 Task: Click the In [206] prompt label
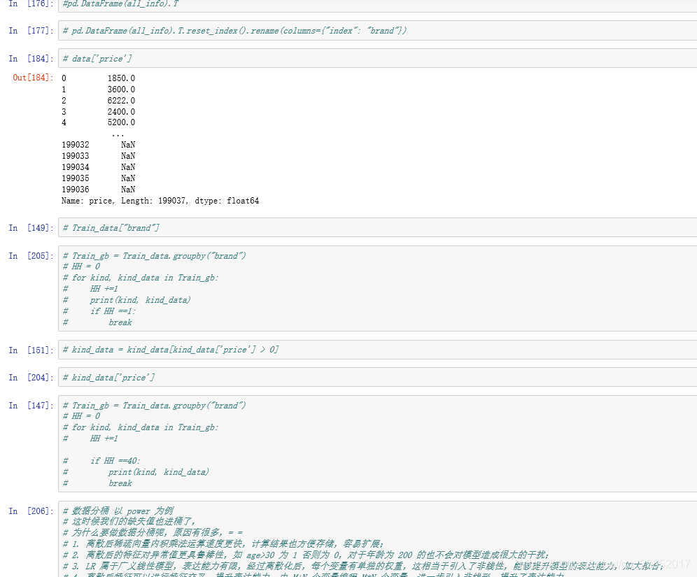pos(28,511)
